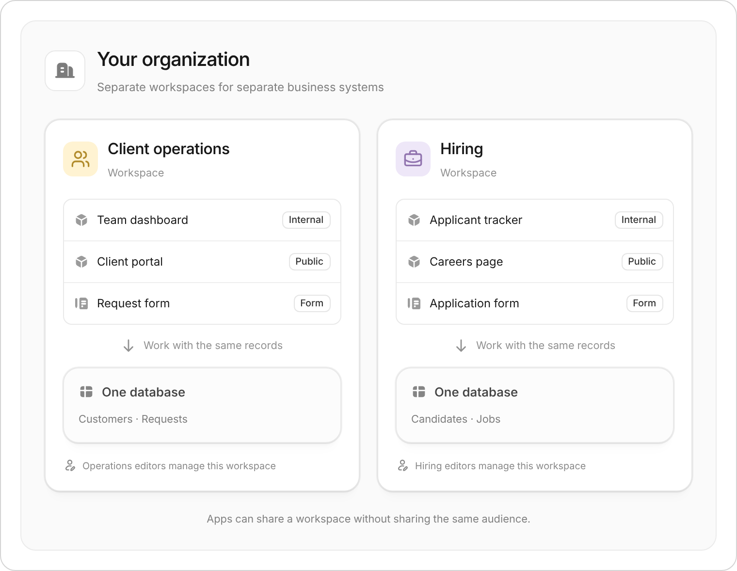Click the cube icon beside Applicant tracker

point(414,220)
